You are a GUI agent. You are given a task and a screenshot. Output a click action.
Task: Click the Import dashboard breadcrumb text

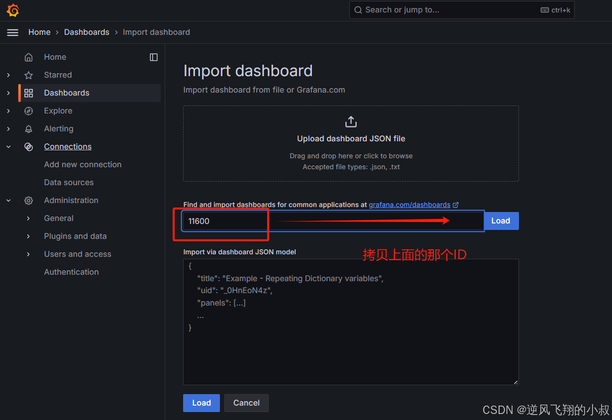pyautogui.click(x=156, y=32)
